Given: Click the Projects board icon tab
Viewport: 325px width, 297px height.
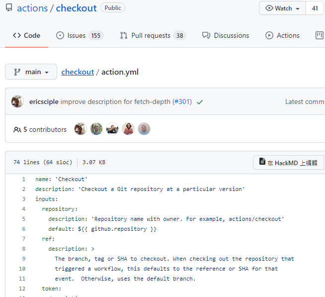Looking at the screenshot, I should click(x=319, y=35).
